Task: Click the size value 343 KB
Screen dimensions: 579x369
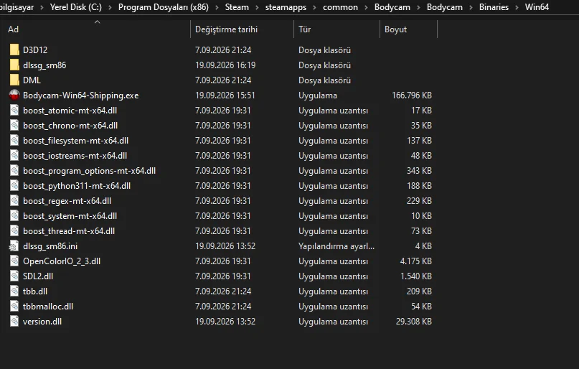Action: (419, 171)
